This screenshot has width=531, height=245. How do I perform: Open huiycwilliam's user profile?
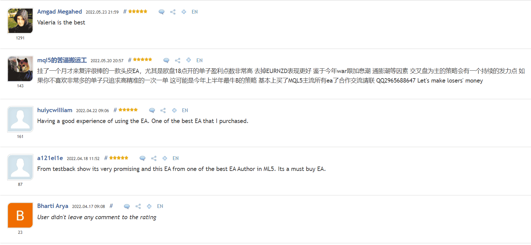point(55,110)
